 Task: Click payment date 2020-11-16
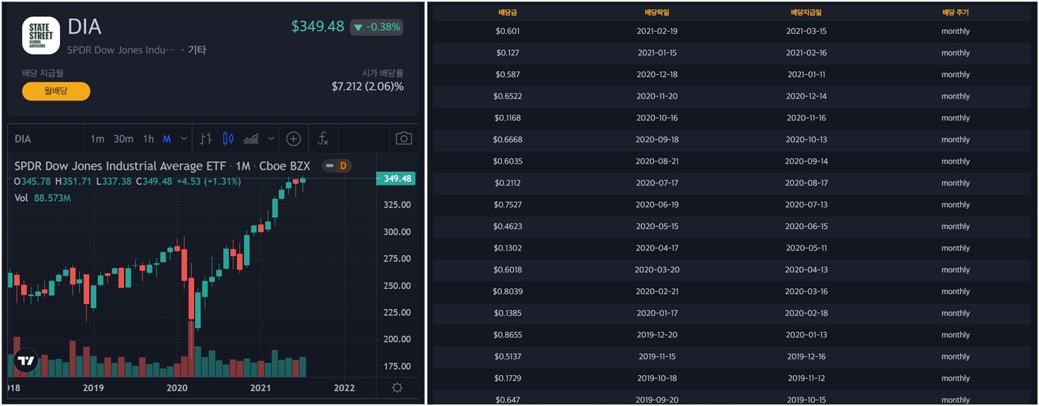coord(806,118)
